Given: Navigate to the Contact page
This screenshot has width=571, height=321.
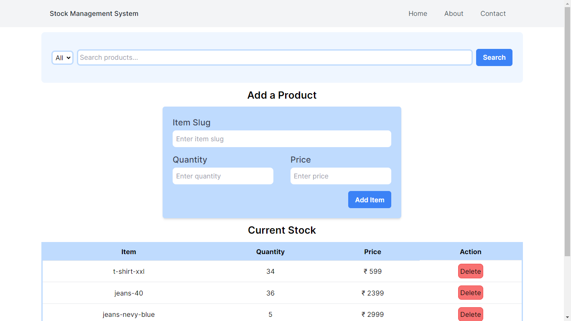Looking at the screenshot, I should point(493,14).
